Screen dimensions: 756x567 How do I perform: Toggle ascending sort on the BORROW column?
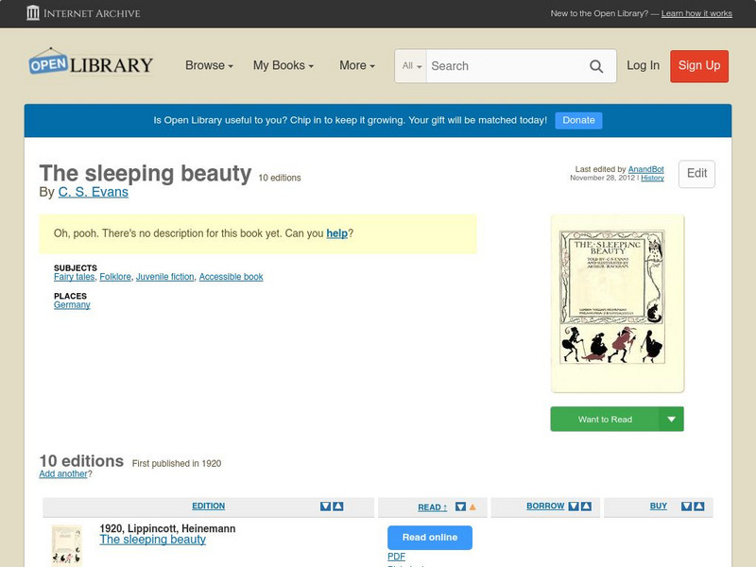pyautogui.click(x=584, y=506)
